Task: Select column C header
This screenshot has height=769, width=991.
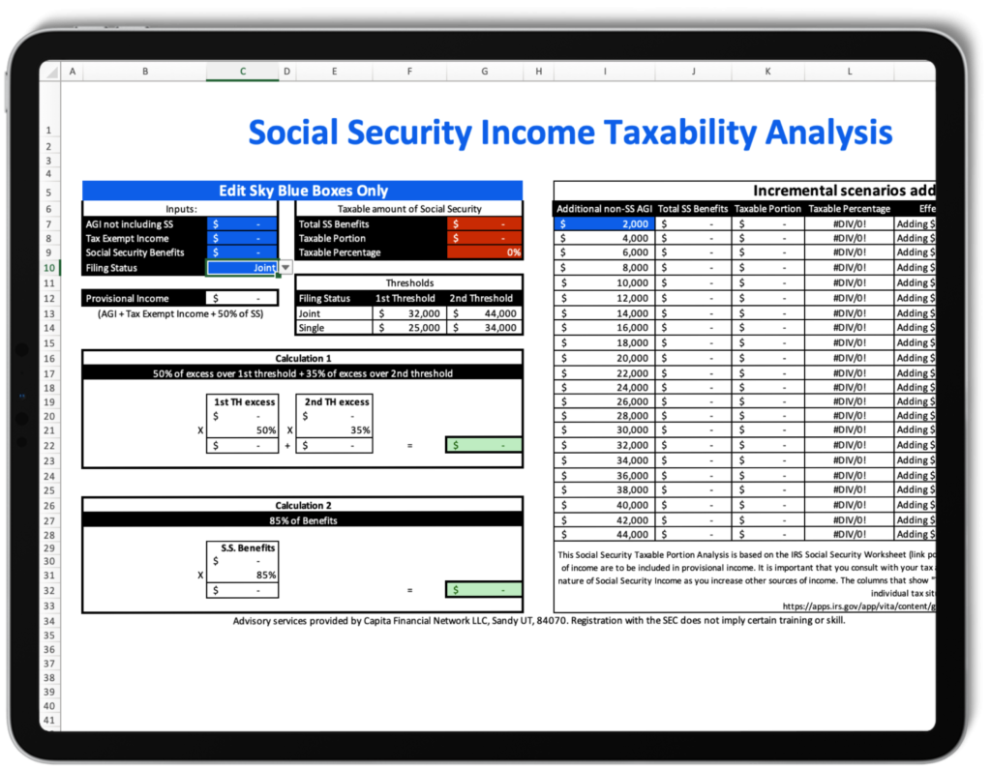Action: (x=242, y=71)
